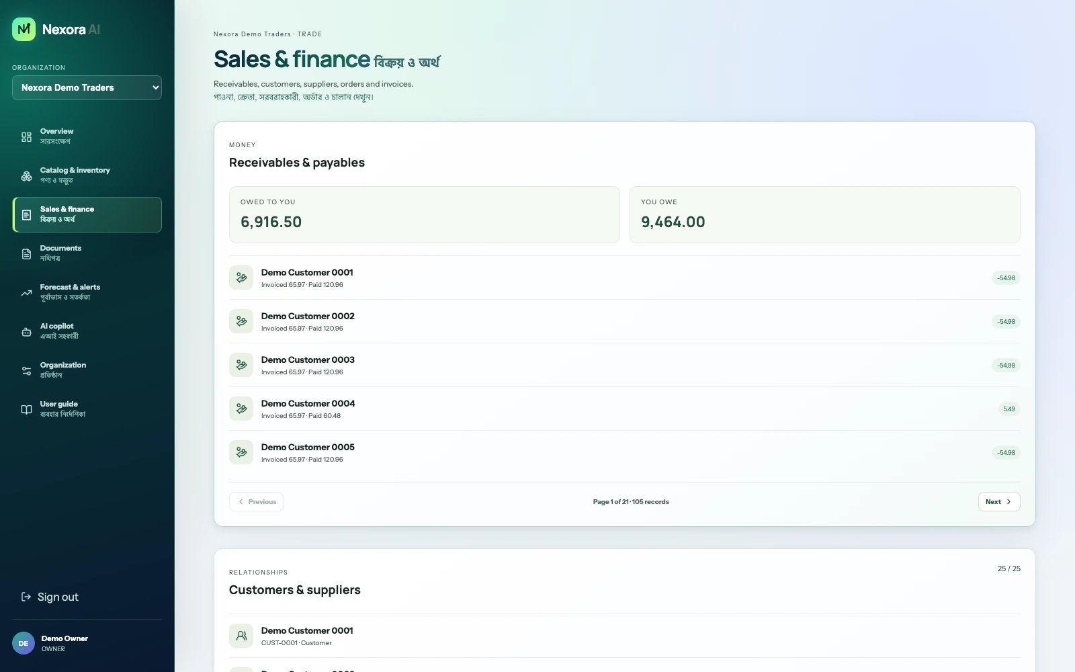1075x672 pixels.
Task: Click the Documents file icon
Action: [26, 254]
